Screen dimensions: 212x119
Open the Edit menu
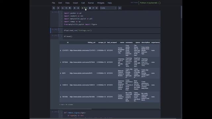pyautogui.click(x=60, y=3)
